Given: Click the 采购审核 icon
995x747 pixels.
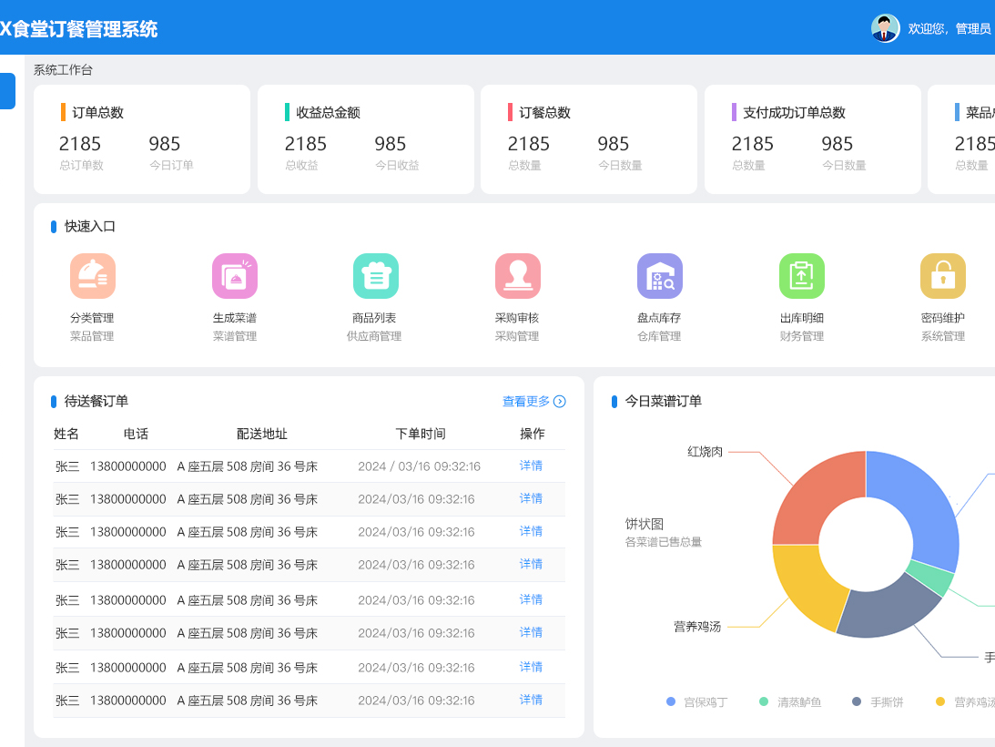Looking at the screenshot, I should tap(518, 275).
